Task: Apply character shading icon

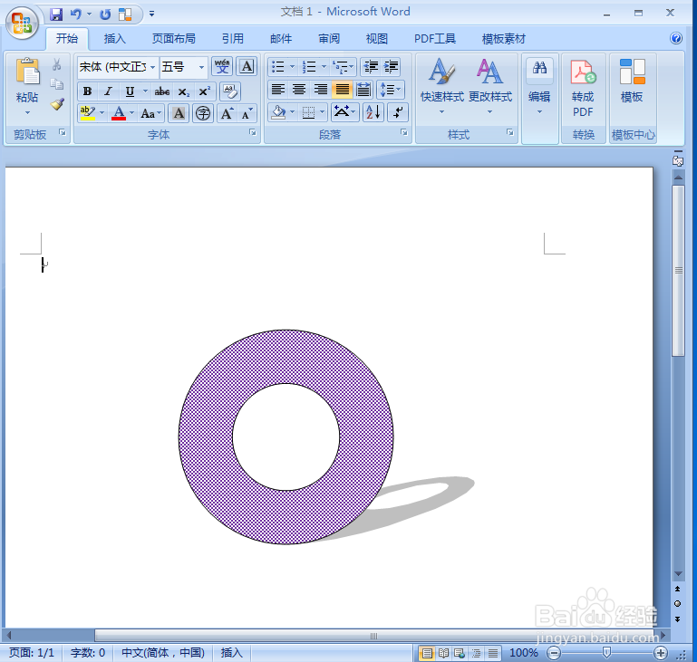Action: [x=179, y=114]
